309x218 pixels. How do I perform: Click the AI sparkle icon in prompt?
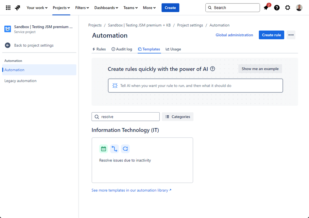[x=115, y=86]
